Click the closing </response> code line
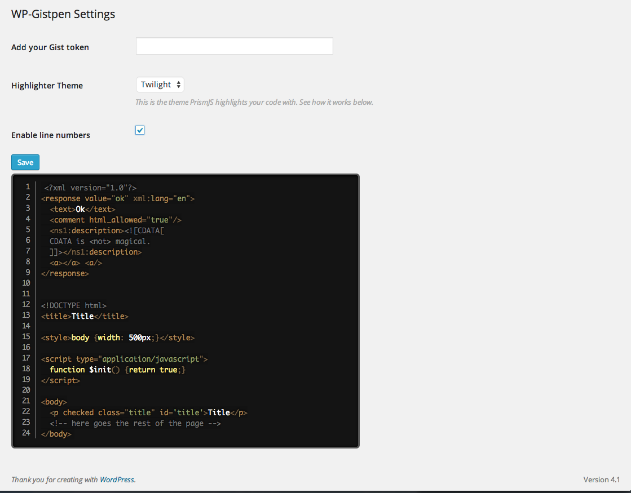Image resolution: width=631 pixels, height=493 pixels. 65,273
